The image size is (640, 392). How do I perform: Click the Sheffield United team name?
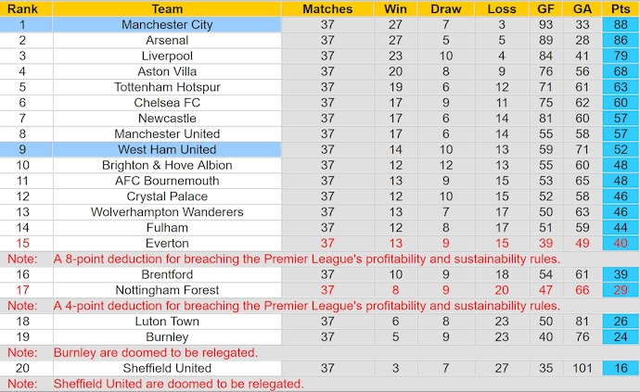(167, 368)
